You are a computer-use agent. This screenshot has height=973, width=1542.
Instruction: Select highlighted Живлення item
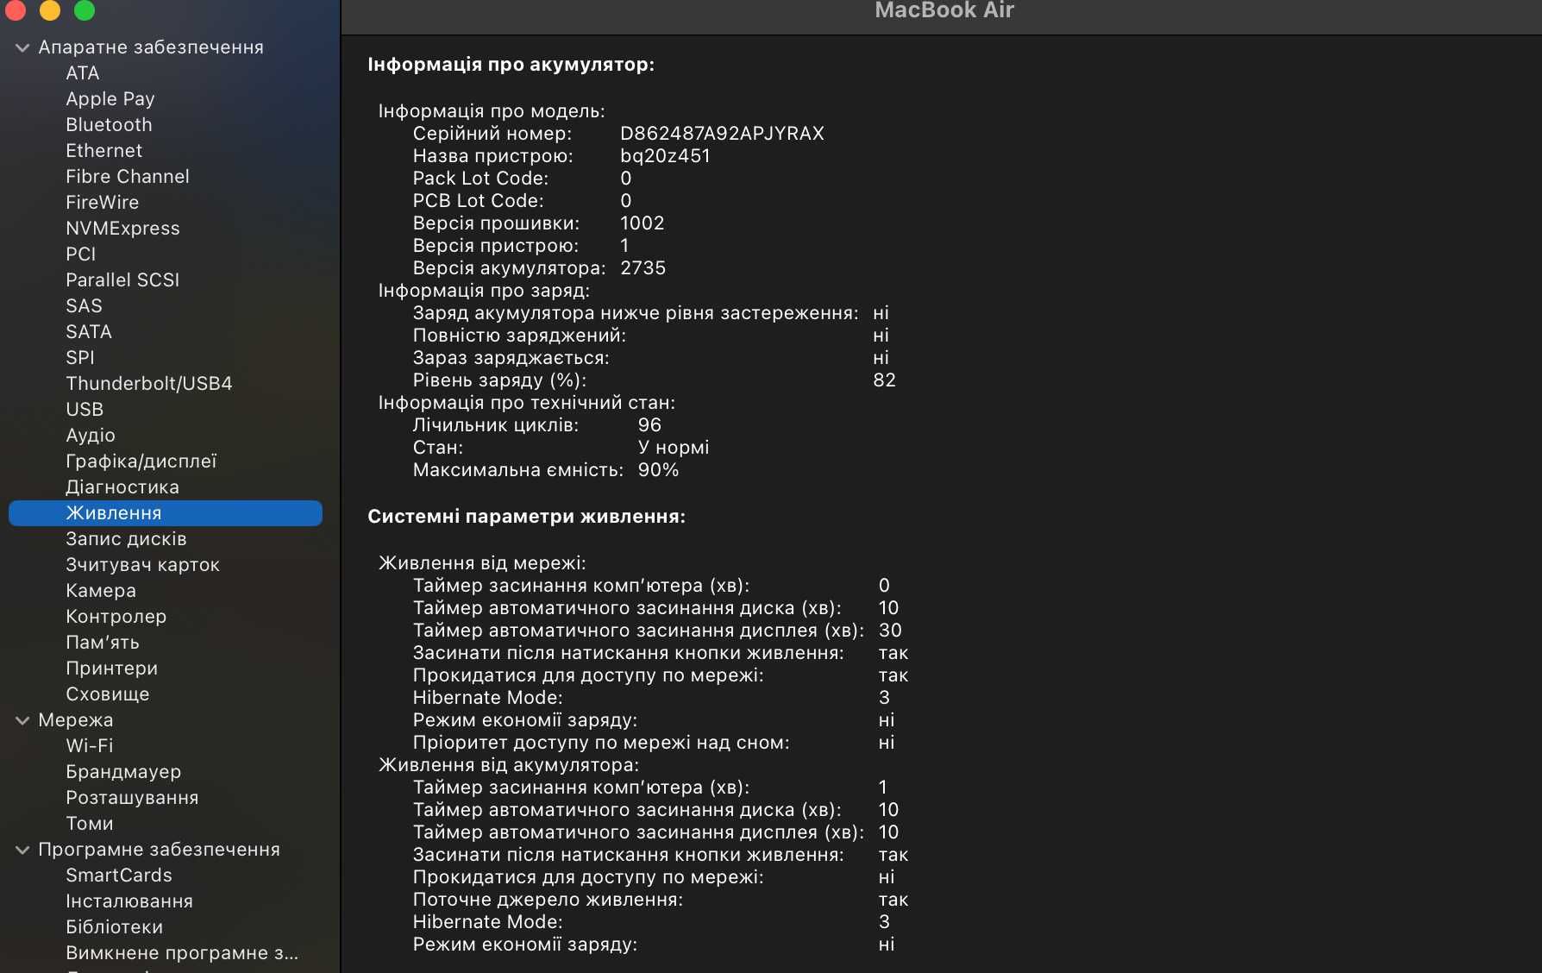pos(166,513)
